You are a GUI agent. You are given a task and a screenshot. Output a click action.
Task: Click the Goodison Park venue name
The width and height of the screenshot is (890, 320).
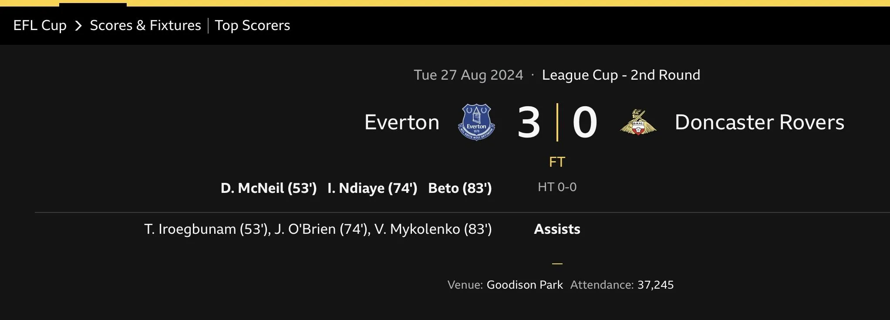[525, 285]
